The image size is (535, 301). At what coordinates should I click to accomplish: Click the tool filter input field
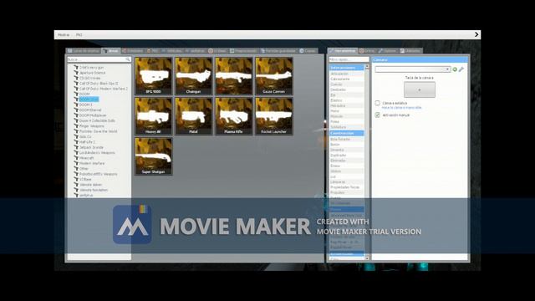349,59
